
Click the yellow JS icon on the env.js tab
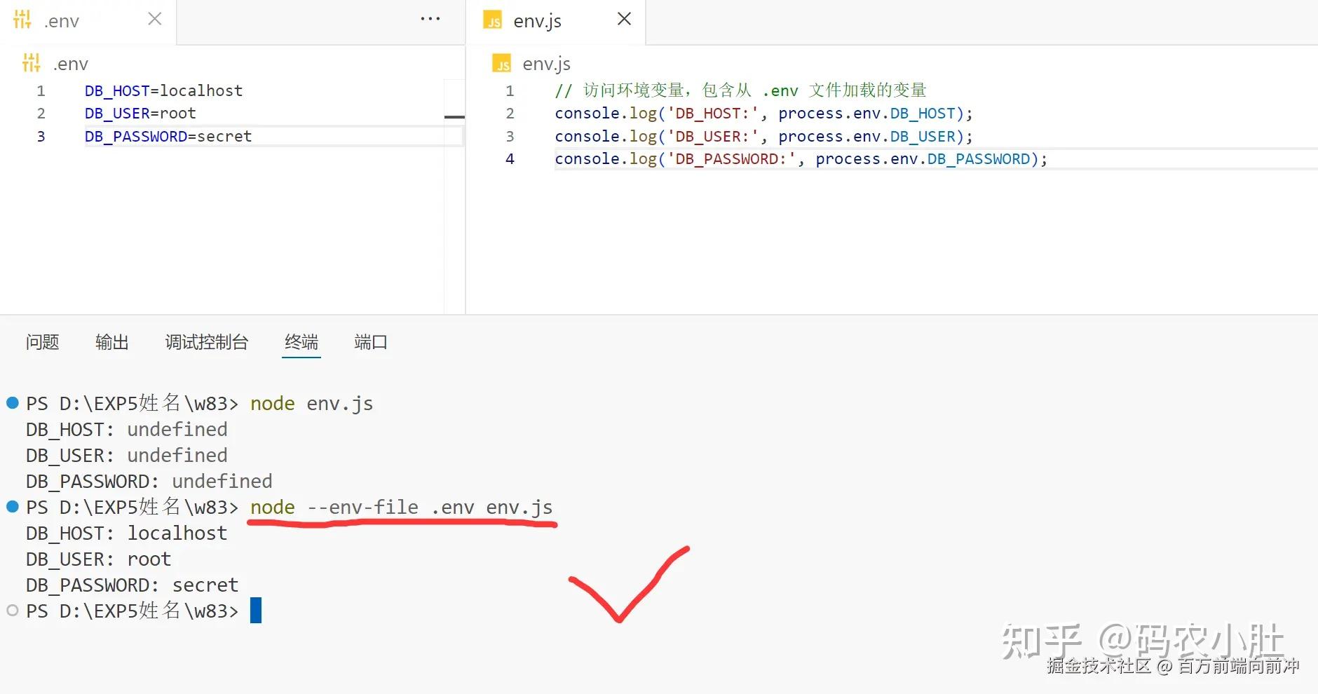493,20
